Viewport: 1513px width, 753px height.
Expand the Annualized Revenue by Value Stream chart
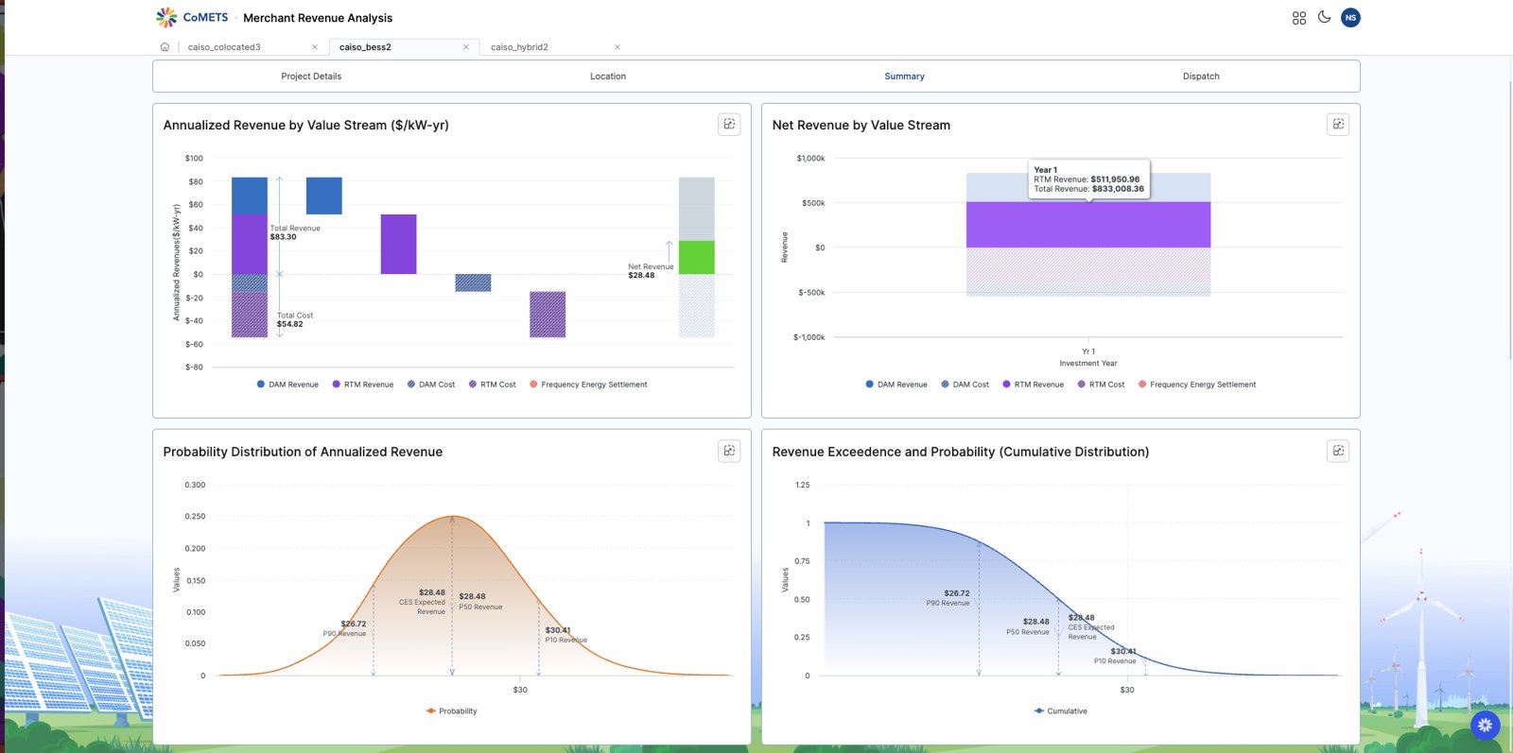[729, 124]
